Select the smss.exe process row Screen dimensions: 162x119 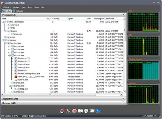pyautogui.click(x=62, y=34)
